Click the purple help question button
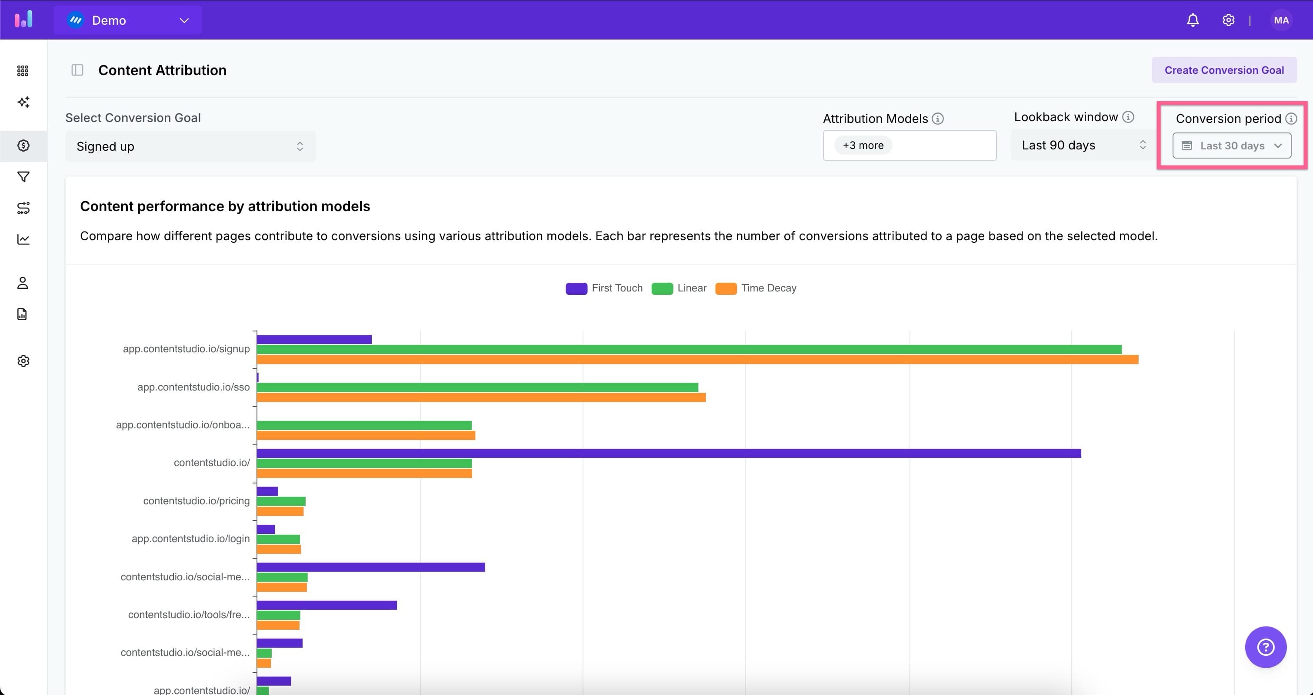Viewport: 1313px width, 695px height. [x=1265, y=647]
